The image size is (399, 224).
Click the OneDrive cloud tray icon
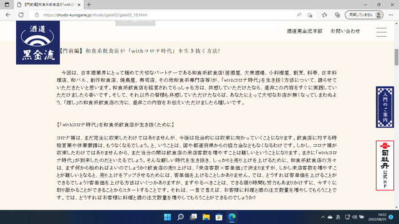[x=330, y=217]
